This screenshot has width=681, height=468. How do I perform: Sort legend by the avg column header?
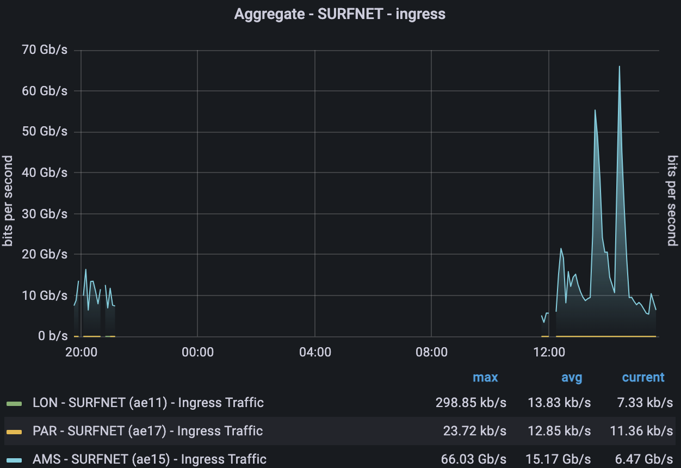point(572,378)
